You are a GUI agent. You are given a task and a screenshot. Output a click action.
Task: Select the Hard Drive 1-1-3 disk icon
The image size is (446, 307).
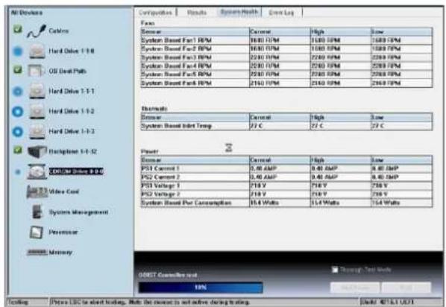(x=37, y=131)
